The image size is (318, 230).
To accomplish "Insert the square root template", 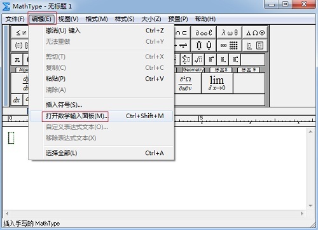I will tap(198, 60).
